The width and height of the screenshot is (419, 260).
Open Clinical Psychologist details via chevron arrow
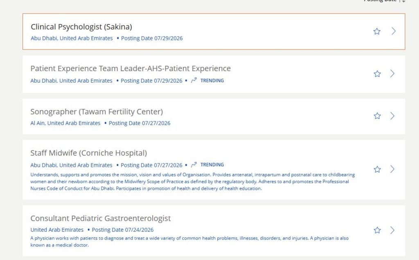[394, 31]
